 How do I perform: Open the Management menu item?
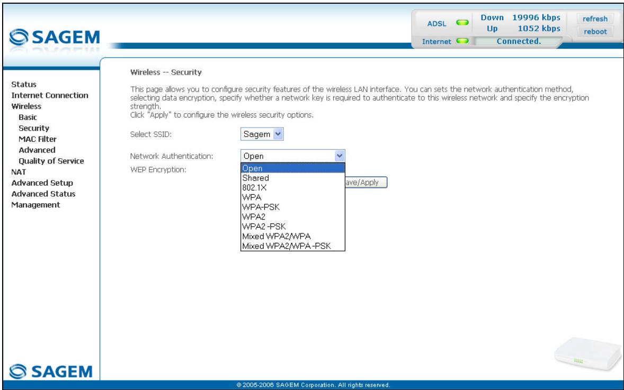(x=35, y=205)
